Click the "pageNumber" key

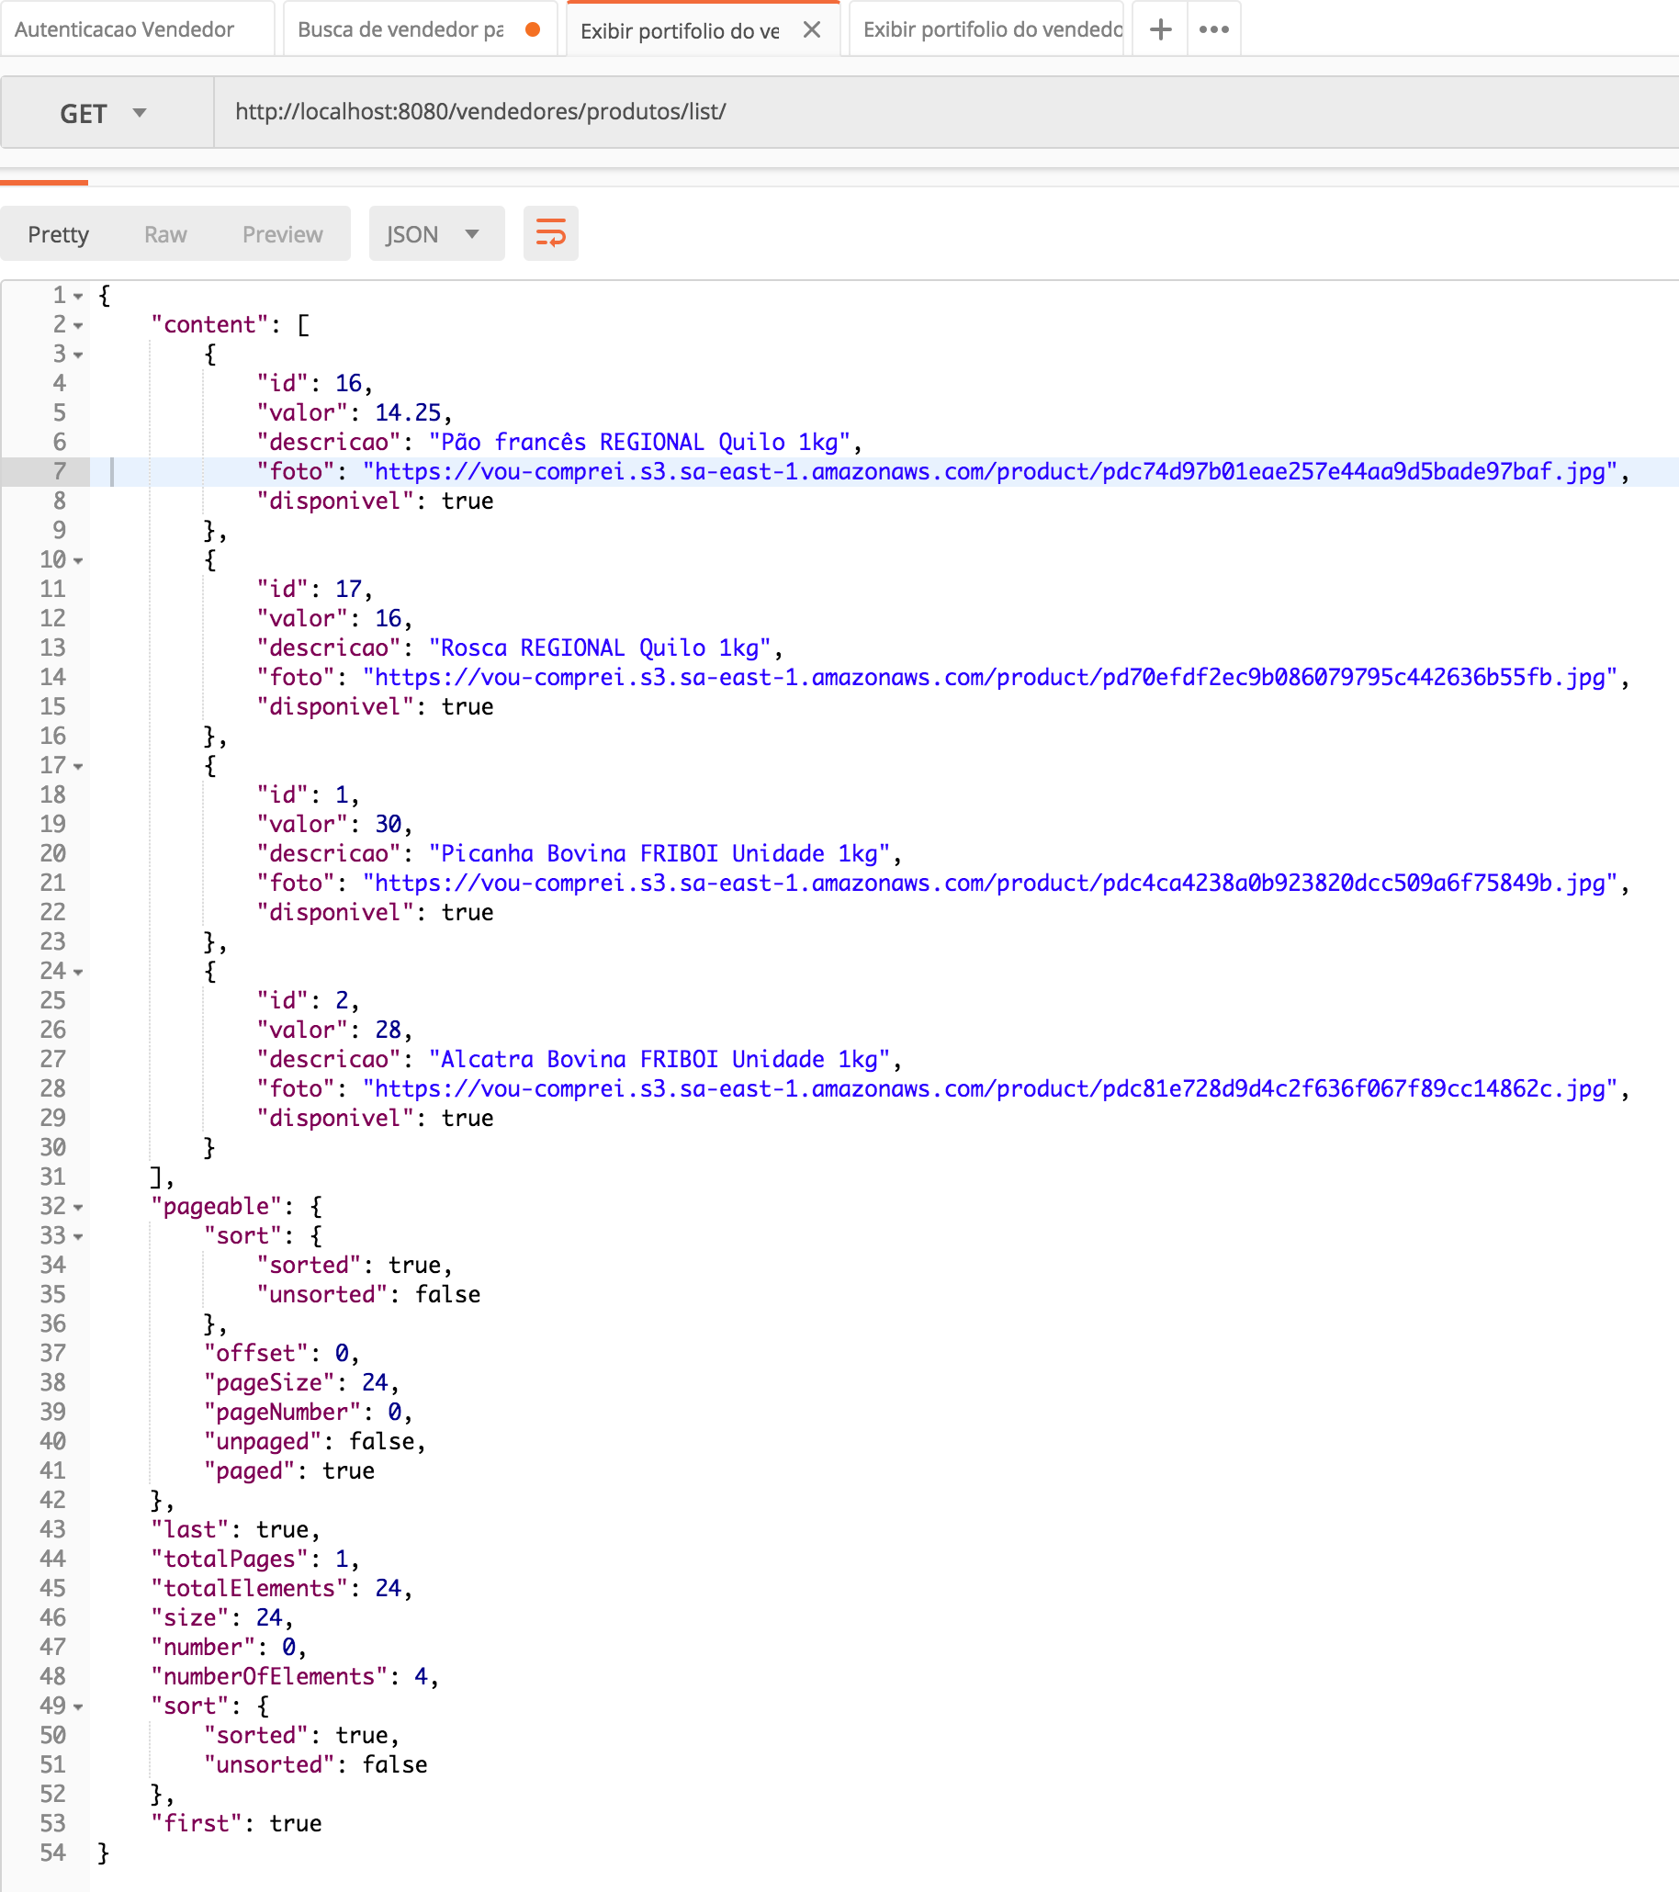[x=282, y=1412]
